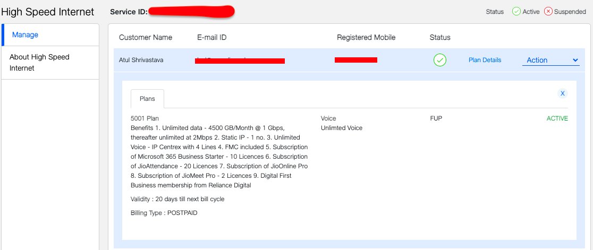This screenshot has width=593, height=250.
Task: Click the Active legend checkmark icon
Action: [516, 11]
